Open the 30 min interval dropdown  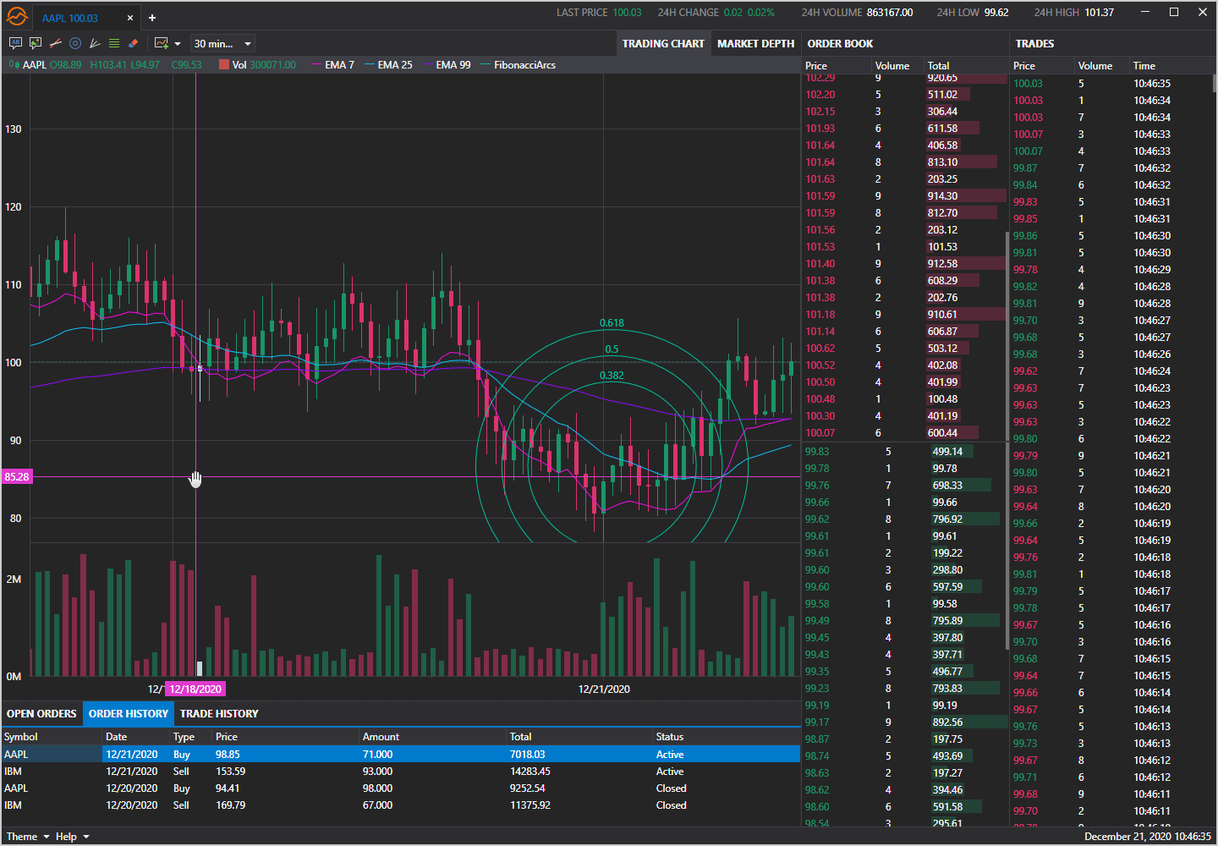(222, 43)
